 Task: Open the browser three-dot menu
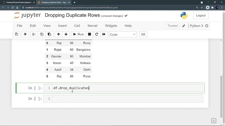click(222, 8)
